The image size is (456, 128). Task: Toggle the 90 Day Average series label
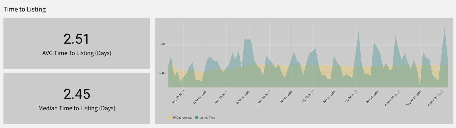[x=182, y=118]
